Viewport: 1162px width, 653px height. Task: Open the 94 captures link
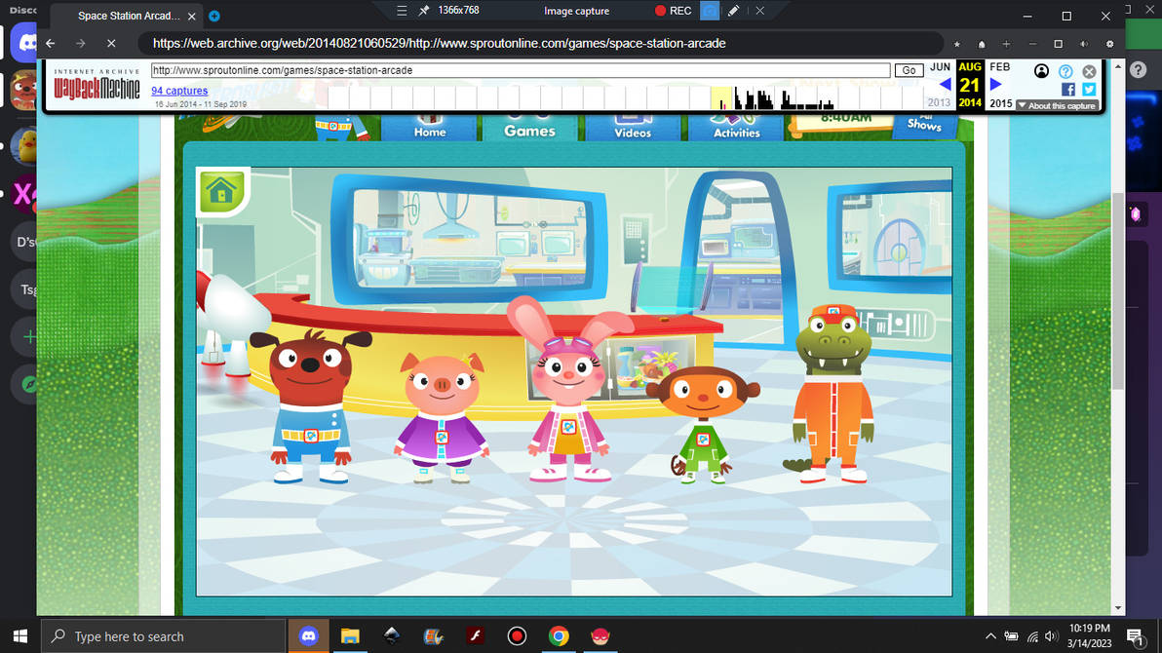[x=179, y=91]
